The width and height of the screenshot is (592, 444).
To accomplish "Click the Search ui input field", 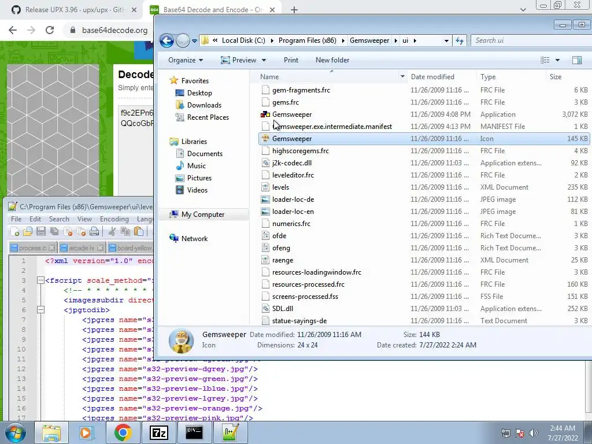I will 531,40.
